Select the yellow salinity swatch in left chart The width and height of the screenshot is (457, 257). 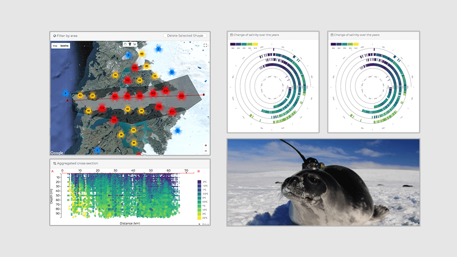tap(256, 45)
